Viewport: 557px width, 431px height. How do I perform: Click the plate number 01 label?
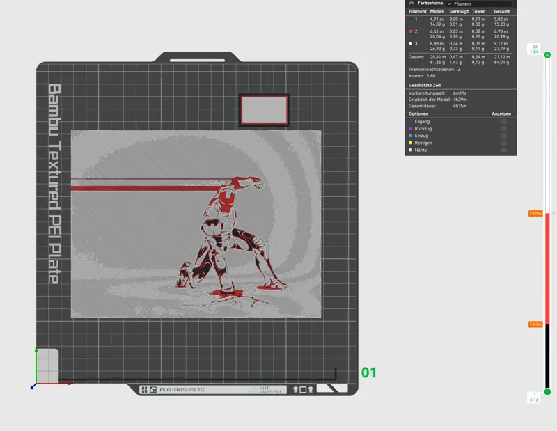point(369,373)
